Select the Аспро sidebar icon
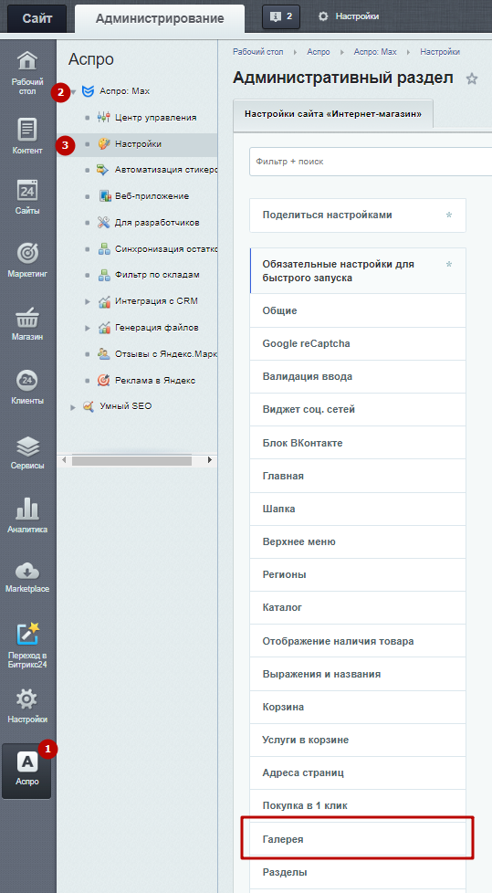This screenshot has width=492, height=893. click(x=26, y=761)
